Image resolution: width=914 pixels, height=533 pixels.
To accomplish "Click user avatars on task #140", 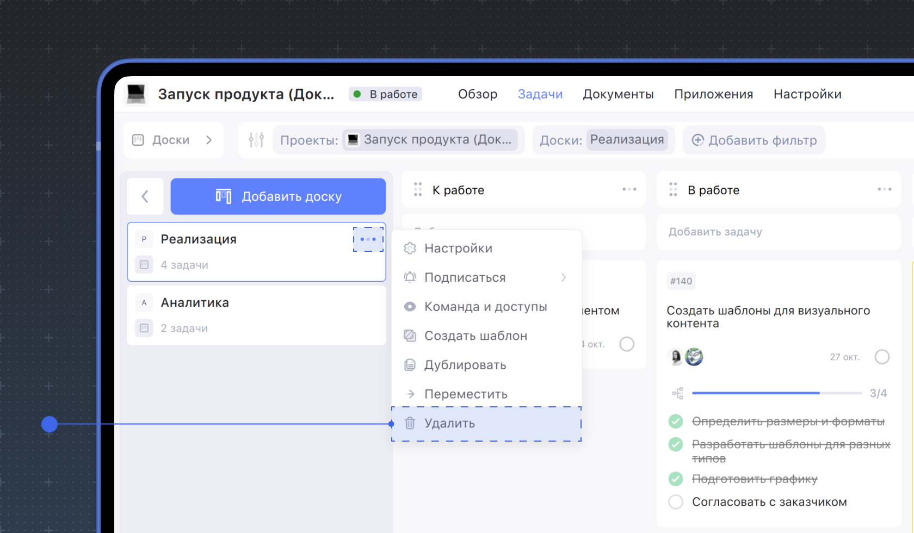I will pyautogui.click(x=685, y=357).
